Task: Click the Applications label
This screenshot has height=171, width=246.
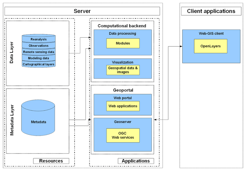Action: (135, 161)
